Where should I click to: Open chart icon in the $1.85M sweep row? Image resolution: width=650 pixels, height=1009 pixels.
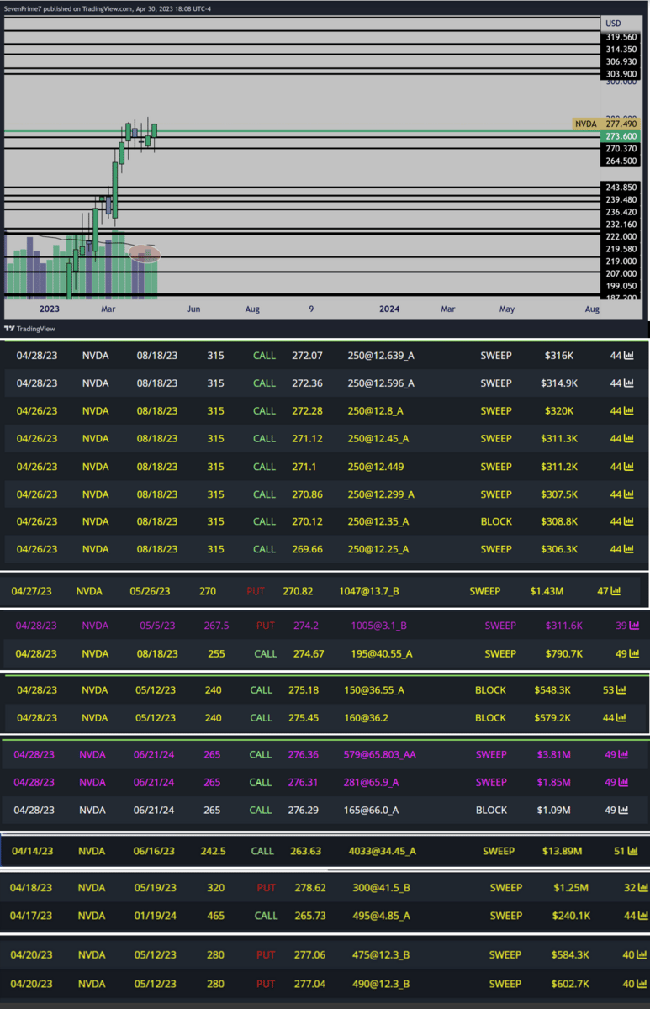click(x=624, y=782)
